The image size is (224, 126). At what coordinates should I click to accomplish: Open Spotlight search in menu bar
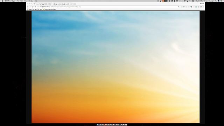click(216, 1)
